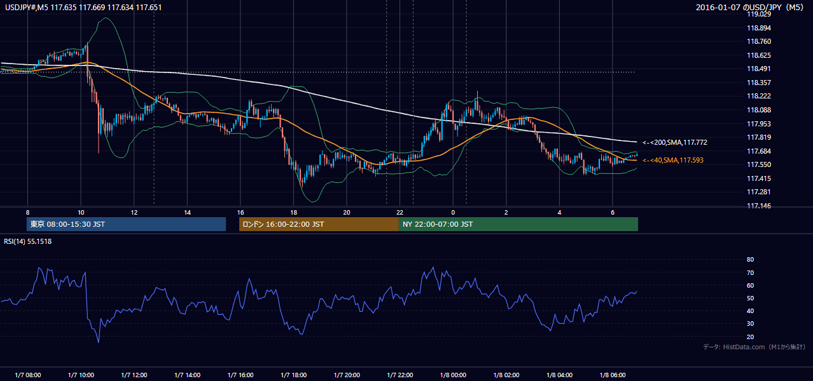Click the bottom time label 1/8 00:00
Image resolution: width=813 pixels, height=381 pixels.
(x=453, y=375)
